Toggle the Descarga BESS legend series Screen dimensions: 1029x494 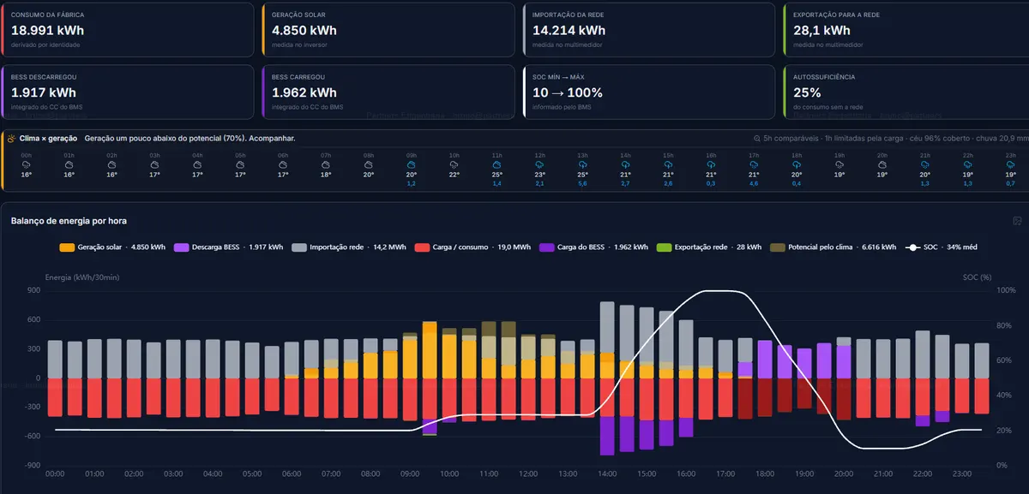pyautogui.click(x=228, y=247)
